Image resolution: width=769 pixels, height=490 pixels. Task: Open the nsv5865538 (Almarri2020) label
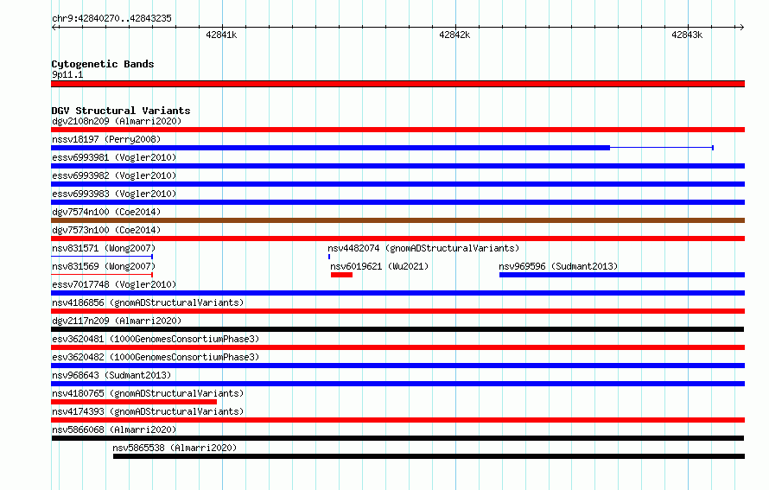pyautogui.click(x=175, y=448)
